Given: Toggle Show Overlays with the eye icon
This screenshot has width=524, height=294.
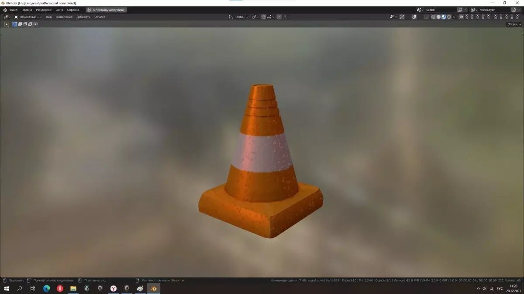Looking at the screenshot, I should [x=414, y=17].
